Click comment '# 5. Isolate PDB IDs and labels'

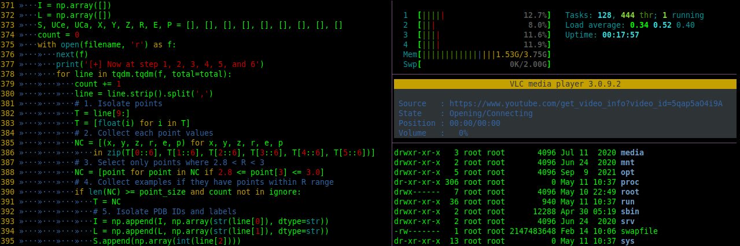click(x=165, y=211)
